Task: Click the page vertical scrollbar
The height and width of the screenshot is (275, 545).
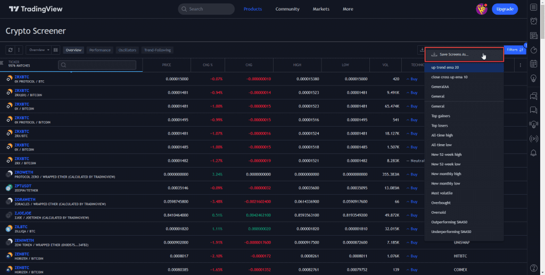Action: (x=543, y=21)
